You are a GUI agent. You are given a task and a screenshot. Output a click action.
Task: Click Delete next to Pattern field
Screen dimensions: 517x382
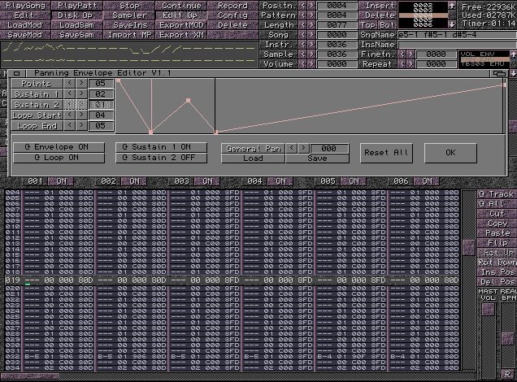point(377,15)
